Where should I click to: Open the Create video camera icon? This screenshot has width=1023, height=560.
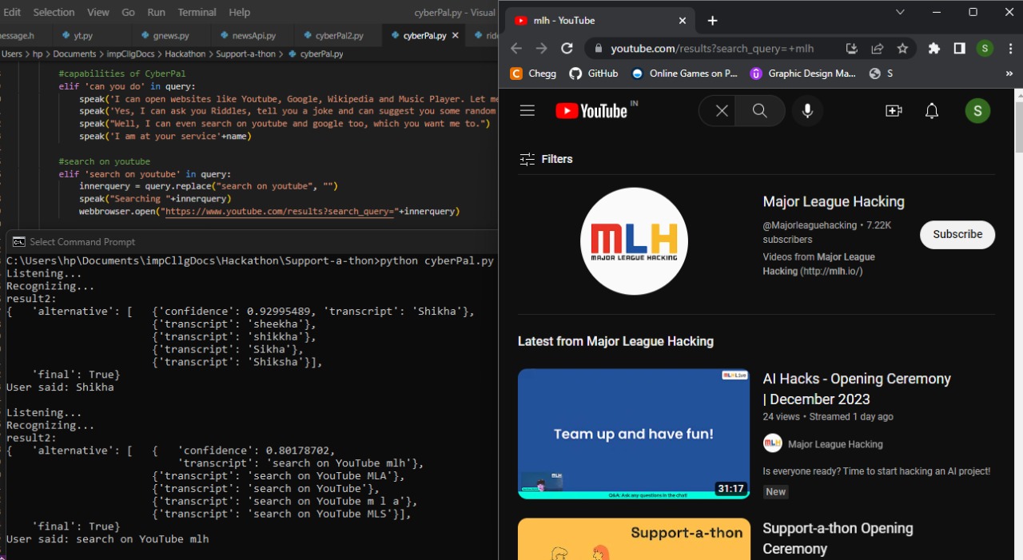(x=894, y=111)
